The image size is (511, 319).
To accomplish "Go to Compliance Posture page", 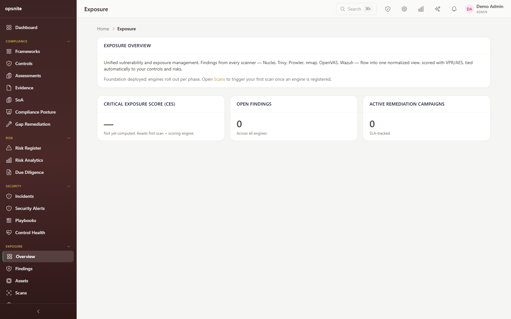I will (x=38, y=112).
